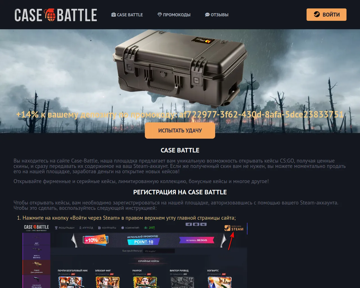Click the black hard case image in the banner
360x288 pixels.
tap(180, 68)
